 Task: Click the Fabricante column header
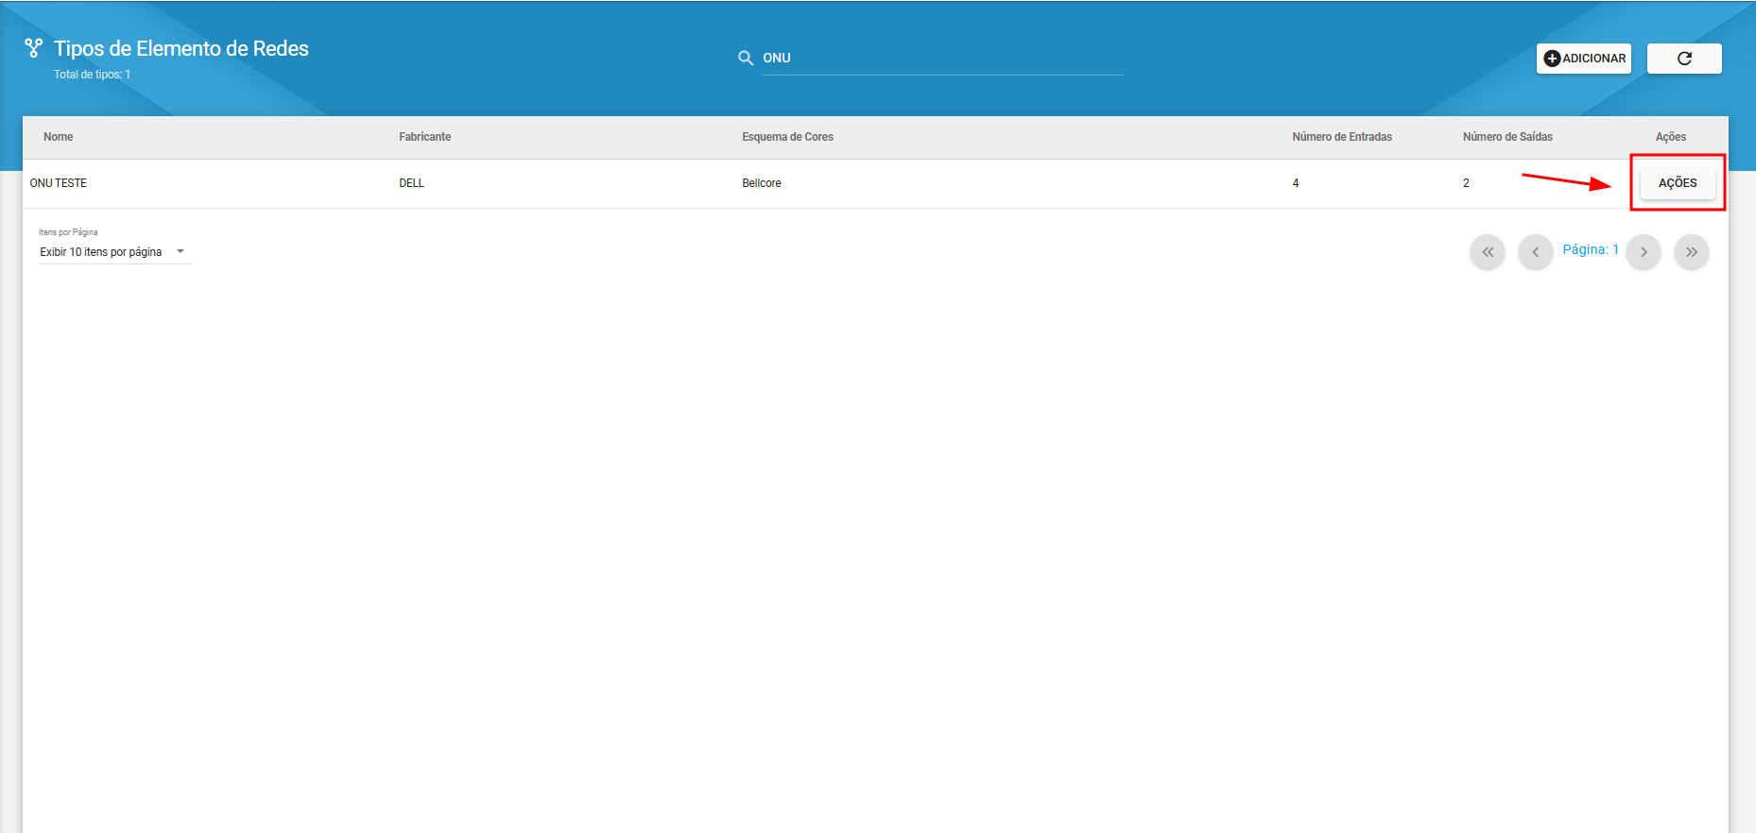point(425,137)
